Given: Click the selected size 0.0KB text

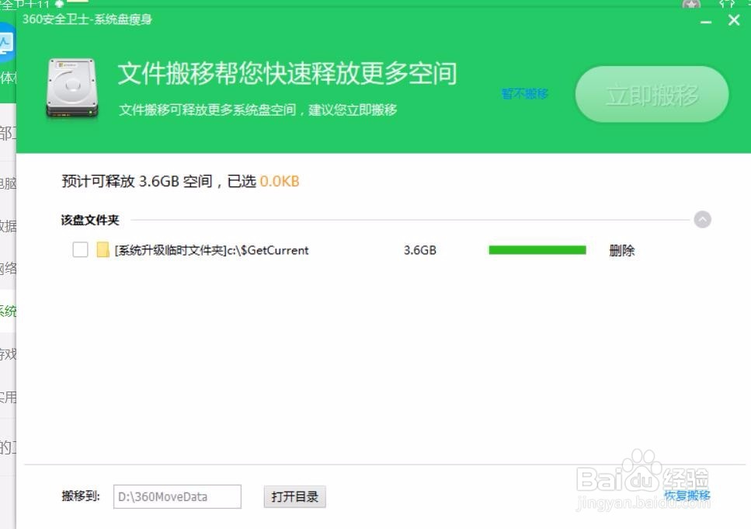Looking at the screenshot, I should pos(280,181).
